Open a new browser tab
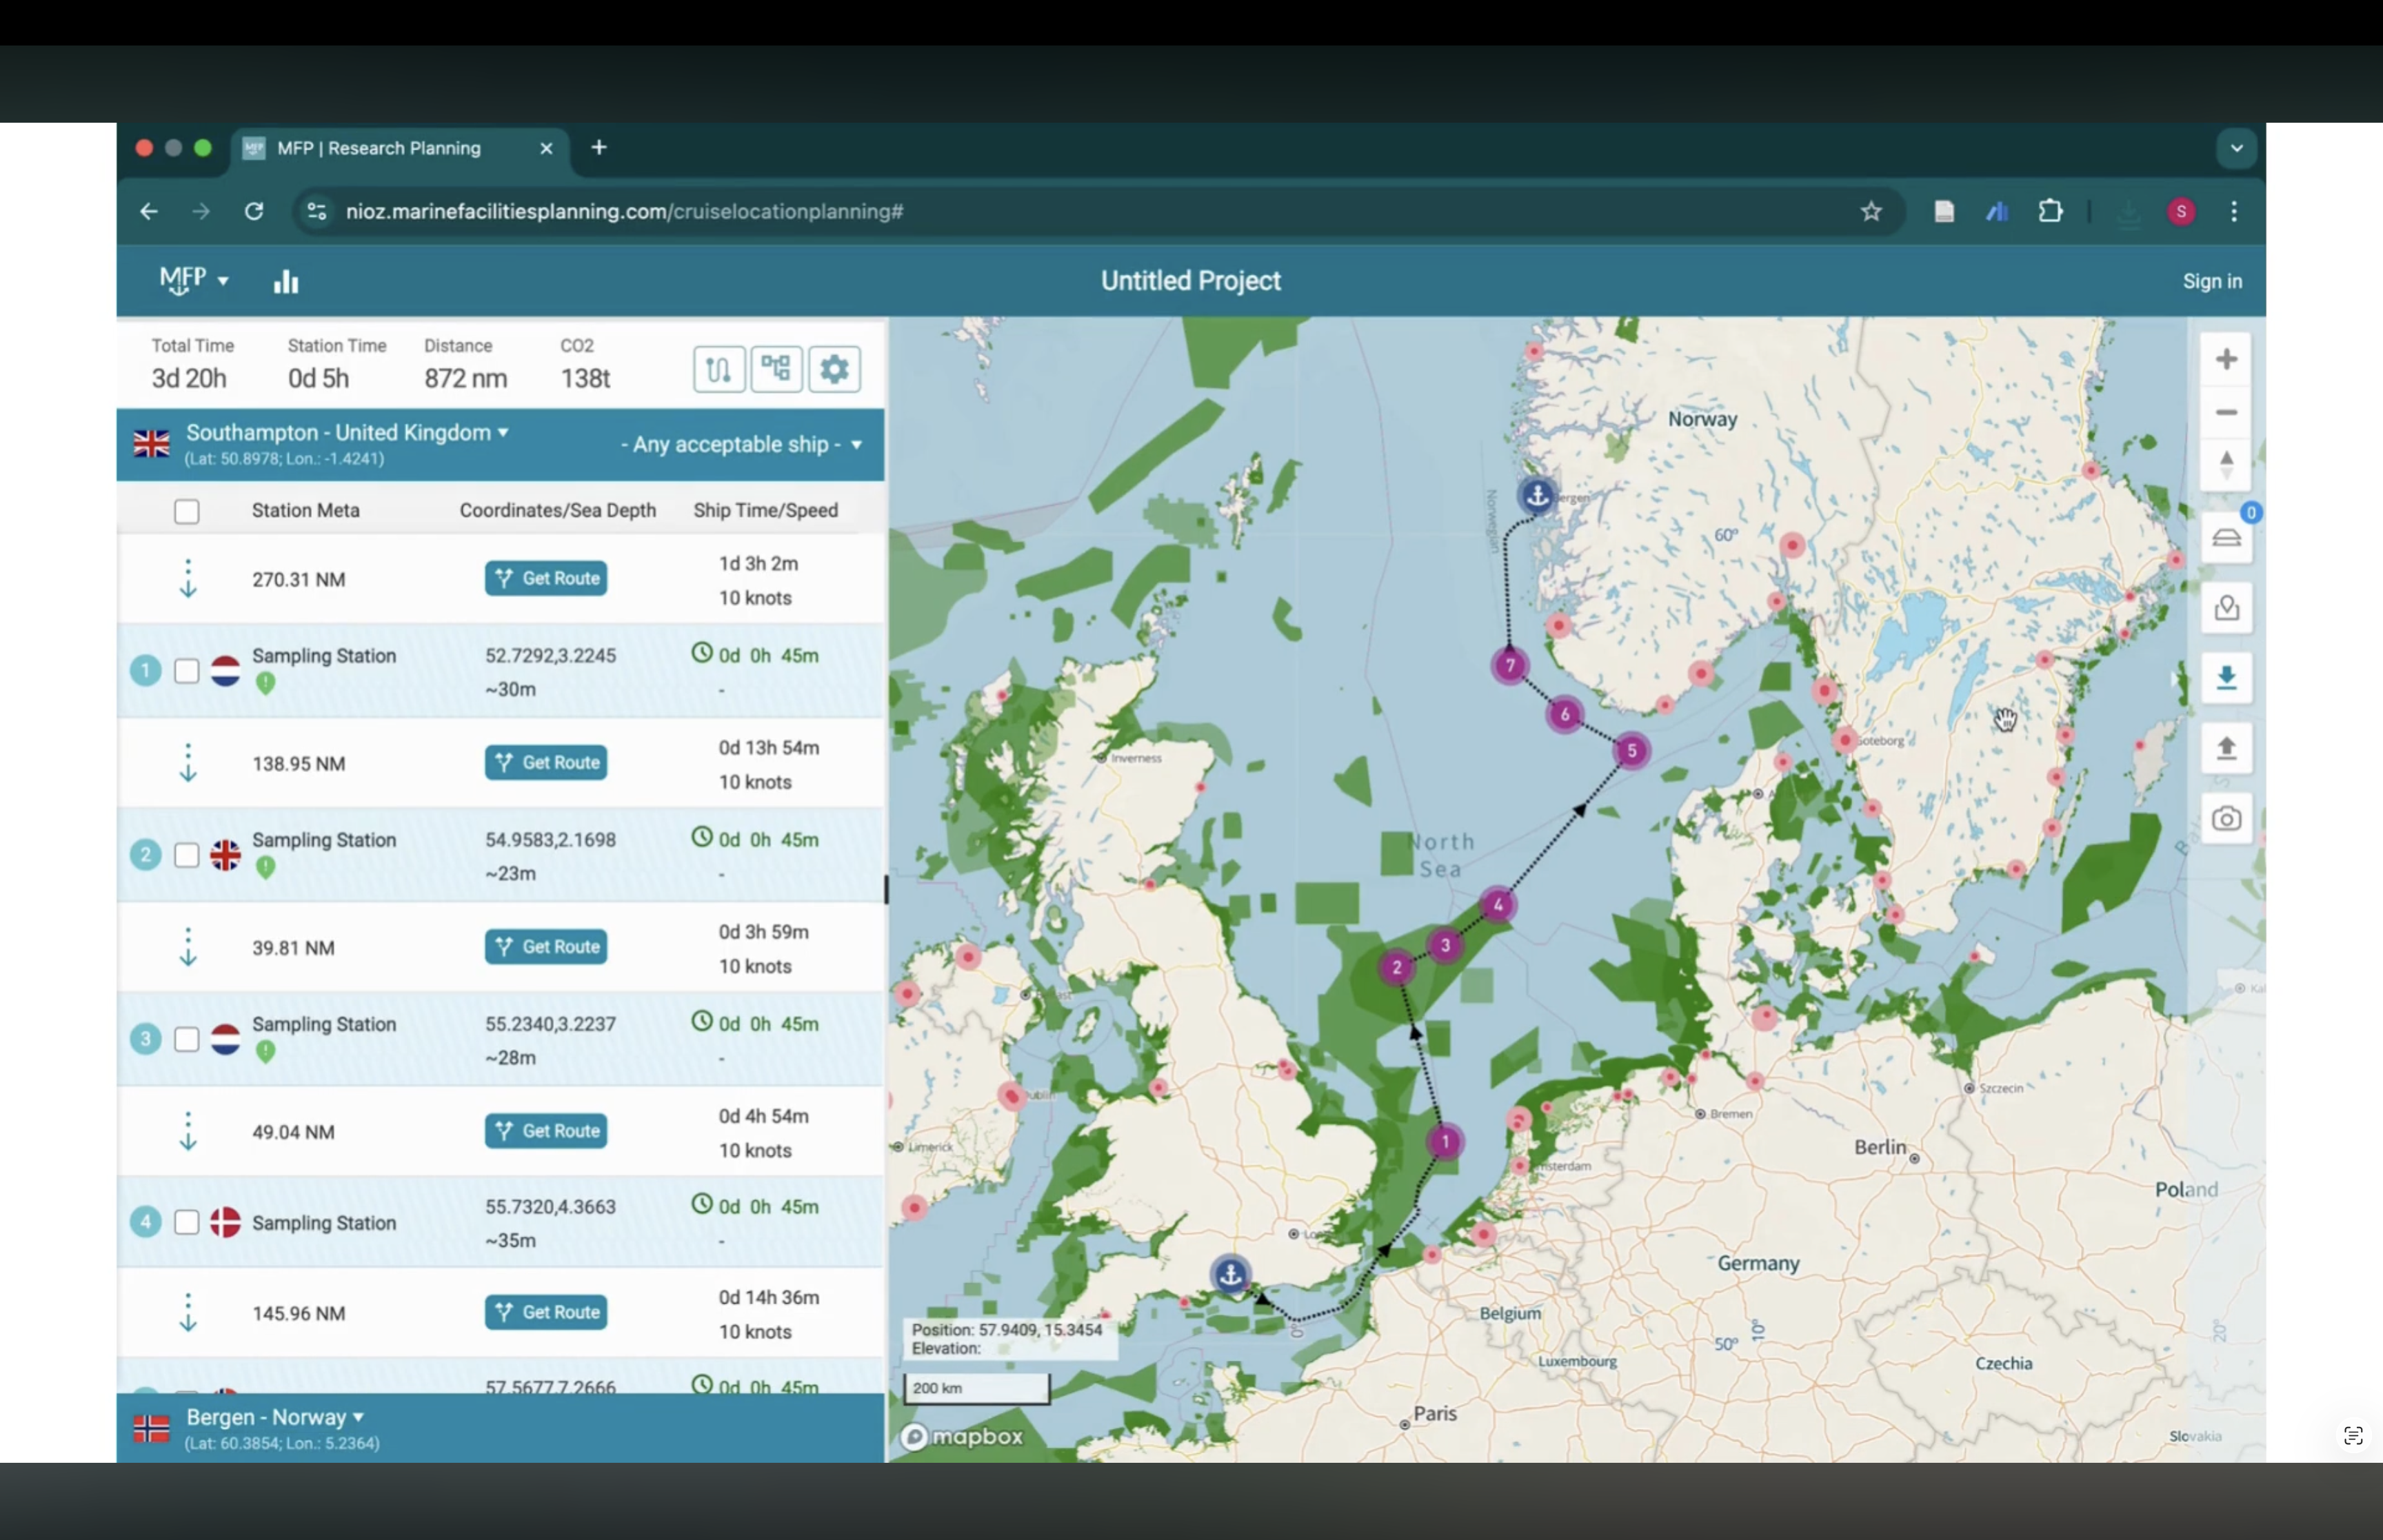This screenshot has height=1540, width=2383. coord(599,148)
